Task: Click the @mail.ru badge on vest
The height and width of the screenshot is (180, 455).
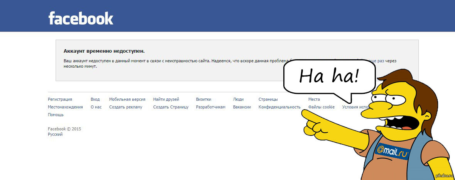Action: pos(392,152)
